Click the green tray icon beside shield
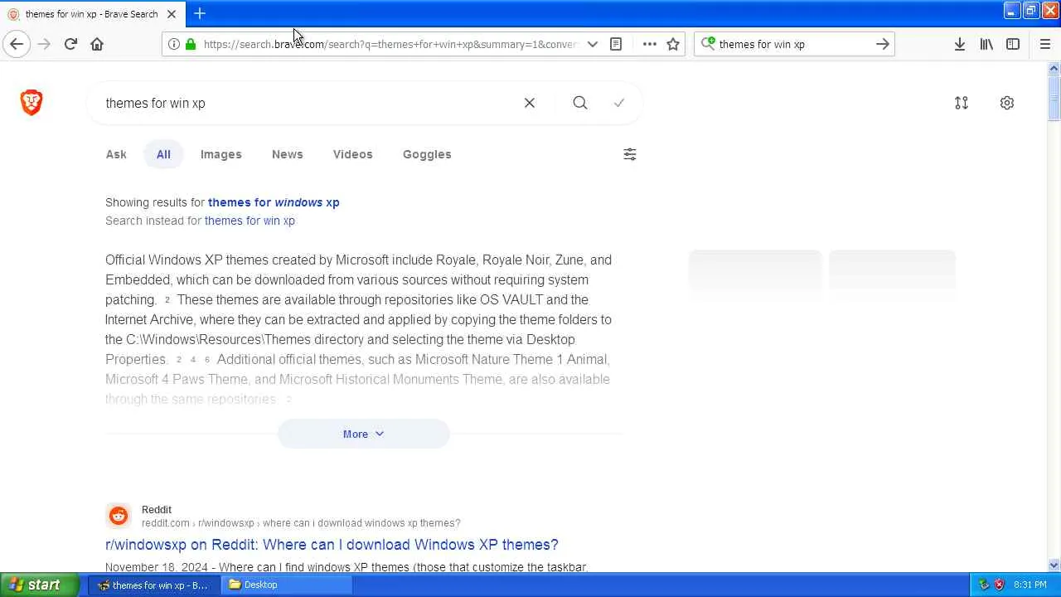 tap(984, 585)
